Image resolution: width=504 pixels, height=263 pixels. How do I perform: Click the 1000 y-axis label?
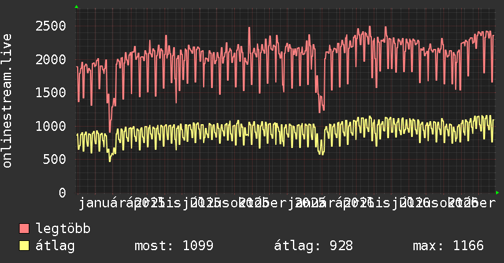[51, 126]
